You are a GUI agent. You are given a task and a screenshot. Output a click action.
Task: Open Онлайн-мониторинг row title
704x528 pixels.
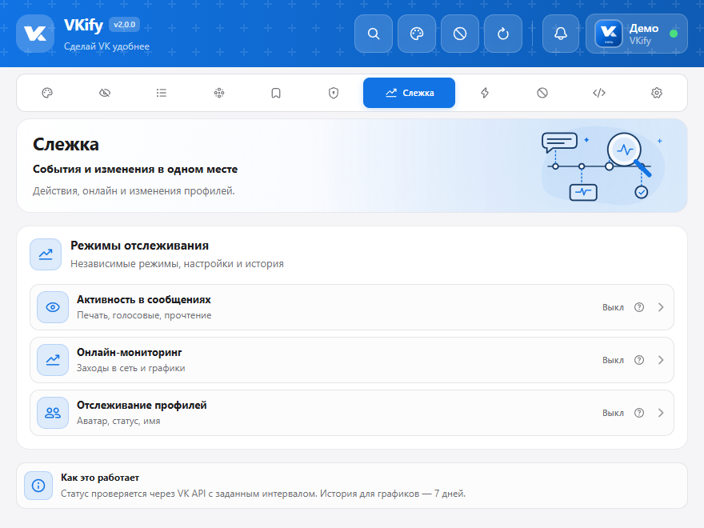point(130,353)
